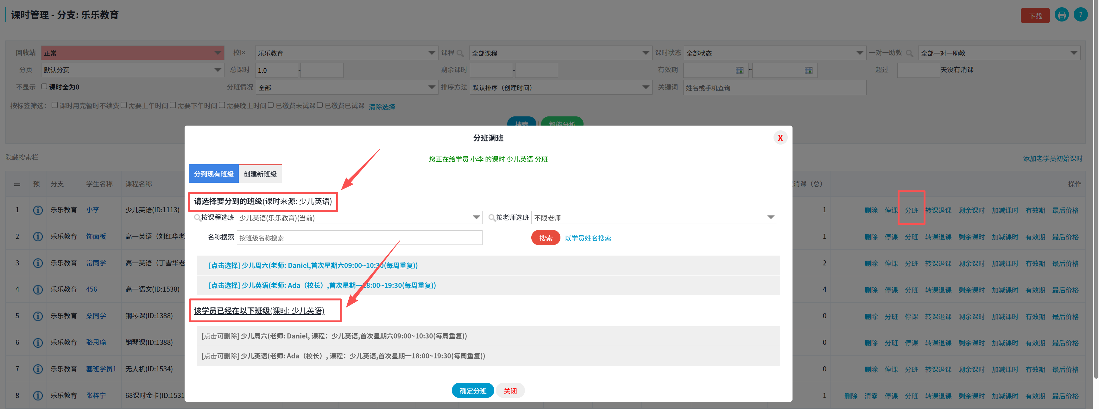Open the calendar icon for 有效期 end date
Screen dimensions: 1099x409
coord(809,70)
